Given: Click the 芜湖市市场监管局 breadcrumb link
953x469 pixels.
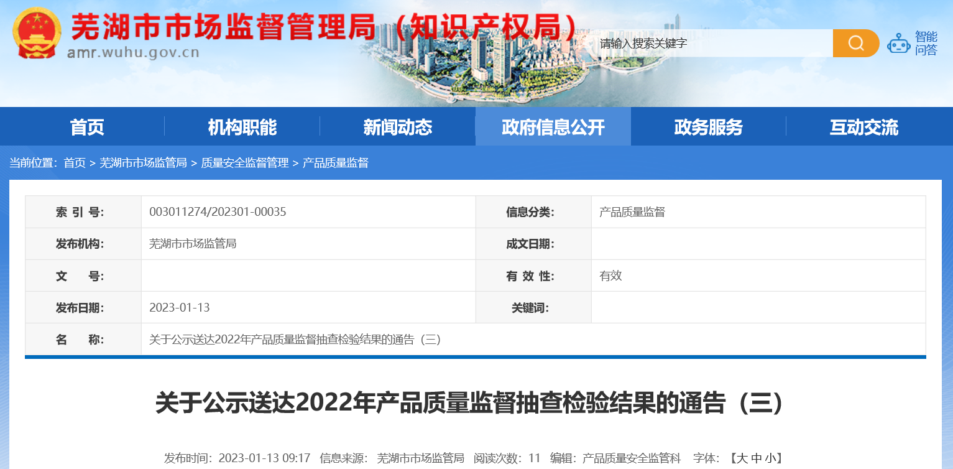Looking at the screenshot, I should pyautogui.click(x=143, y=163).
